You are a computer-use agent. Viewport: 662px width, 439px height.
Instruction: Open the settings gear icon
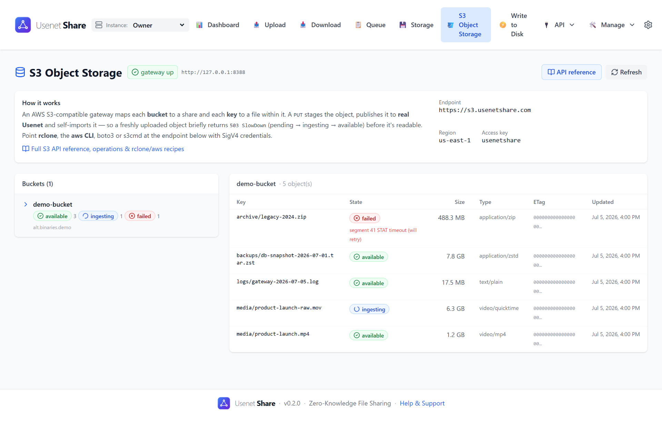click(648, 25)
